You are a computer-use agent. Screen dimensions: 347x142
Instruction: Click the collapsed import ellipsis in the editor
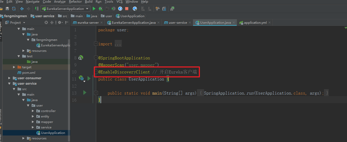point(118,44)
